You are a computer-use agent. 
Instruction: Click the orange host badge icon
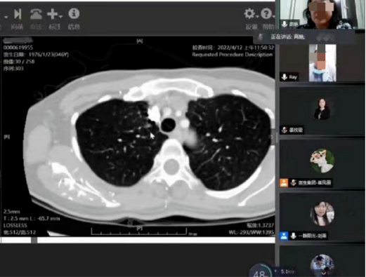[284, 182]
